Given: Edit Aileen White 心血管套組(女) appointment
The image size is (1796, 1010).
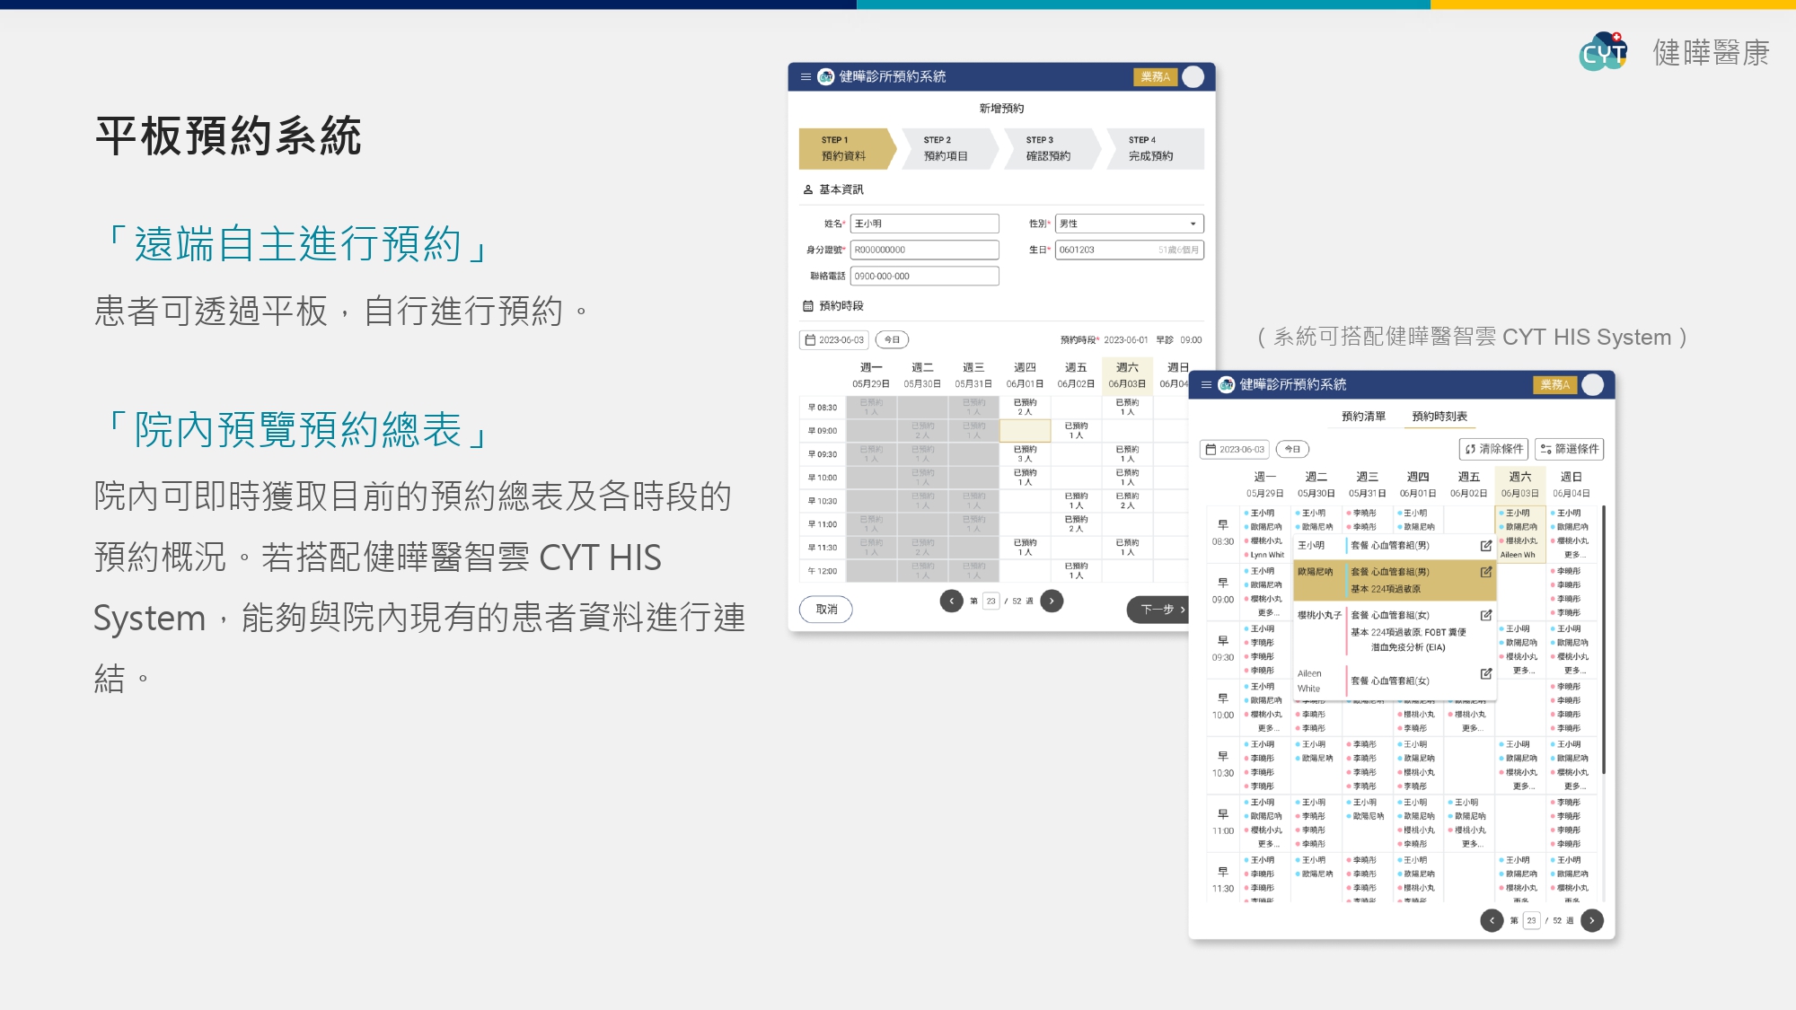Looking at the screenshot, I should coord(1486,673).
